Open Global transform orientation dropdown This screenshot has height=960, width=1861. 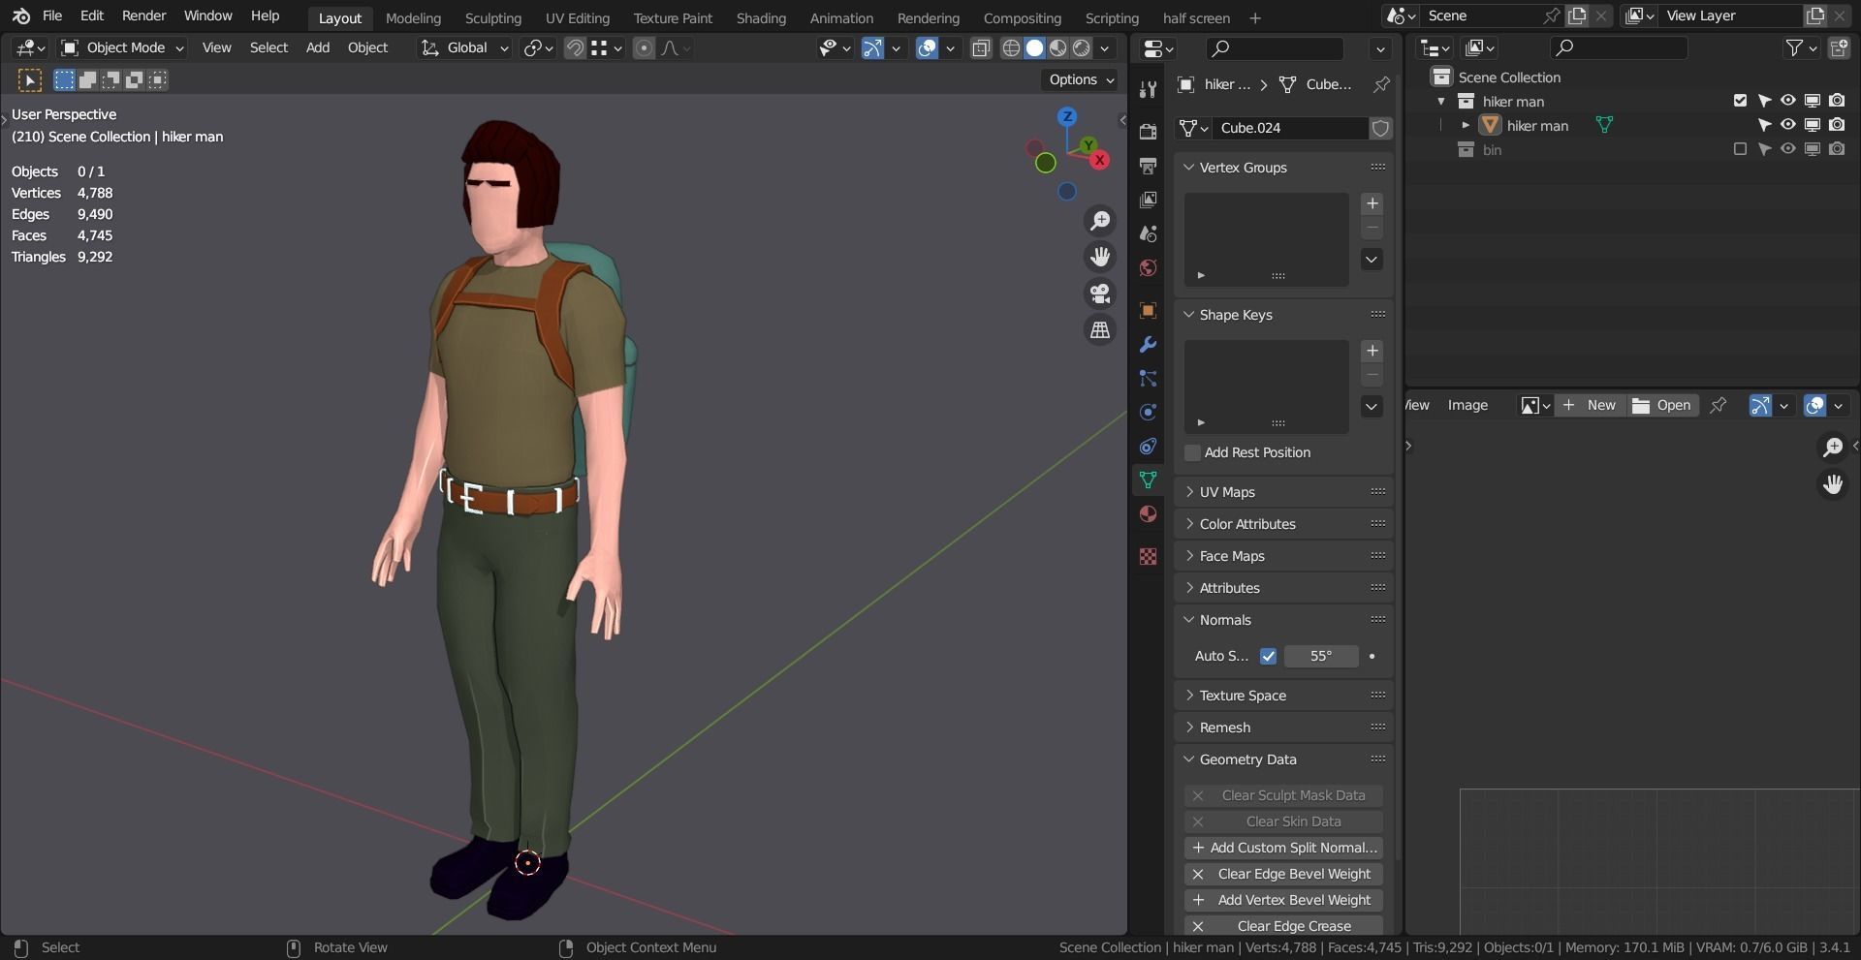463,47
